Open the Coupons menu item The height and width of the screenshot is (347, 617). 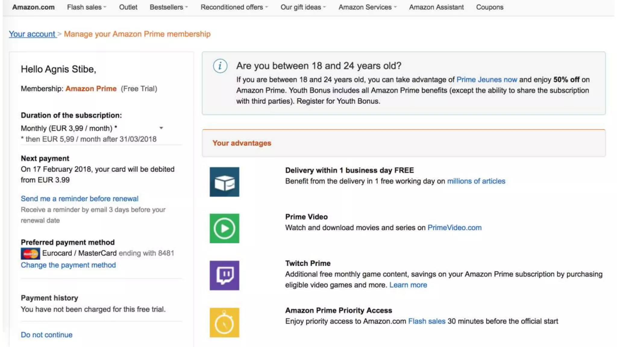490,7
